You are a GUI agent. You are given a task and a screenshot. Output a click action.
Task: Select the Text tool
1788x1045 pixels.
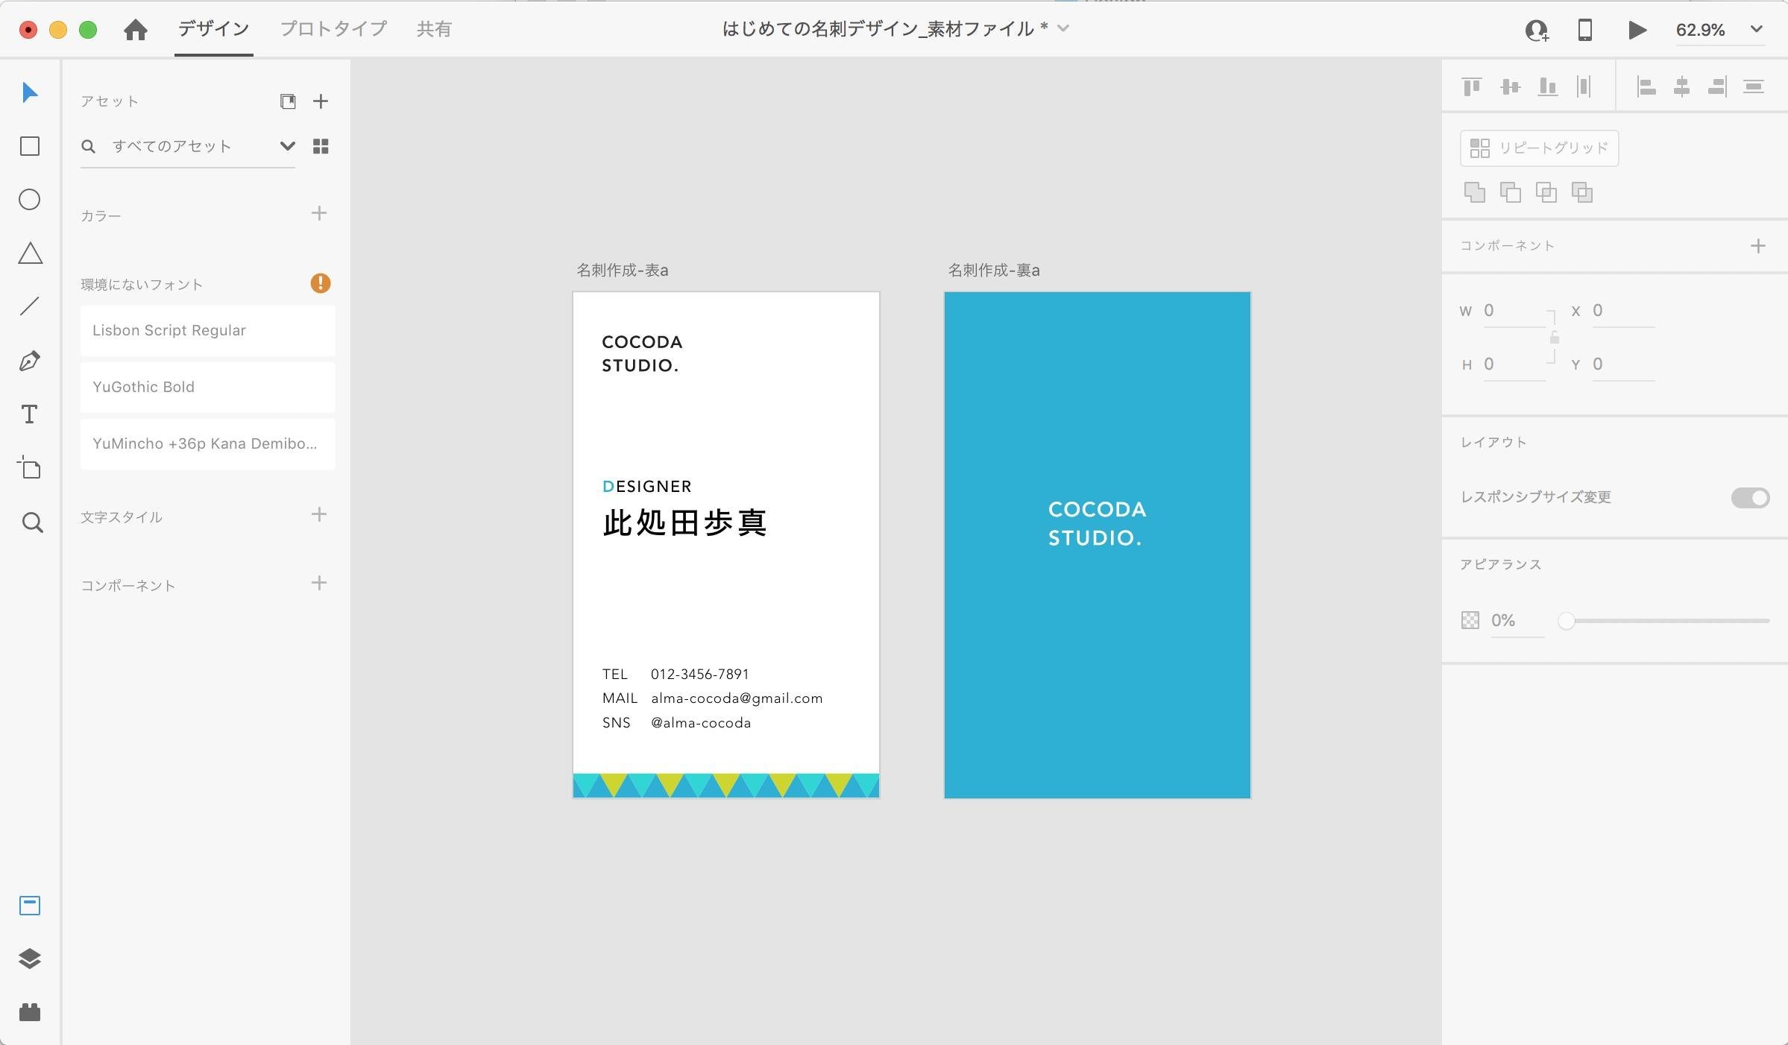click(30, 414)
